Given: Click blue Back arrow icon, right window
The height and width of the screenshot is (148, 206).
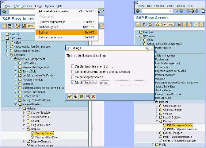Looking at the screenshot, I should tap(188, 11).
